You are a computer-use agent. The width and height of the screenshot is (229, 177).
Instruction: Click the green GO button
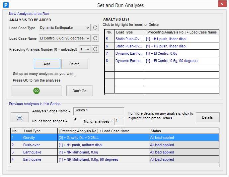37,91
